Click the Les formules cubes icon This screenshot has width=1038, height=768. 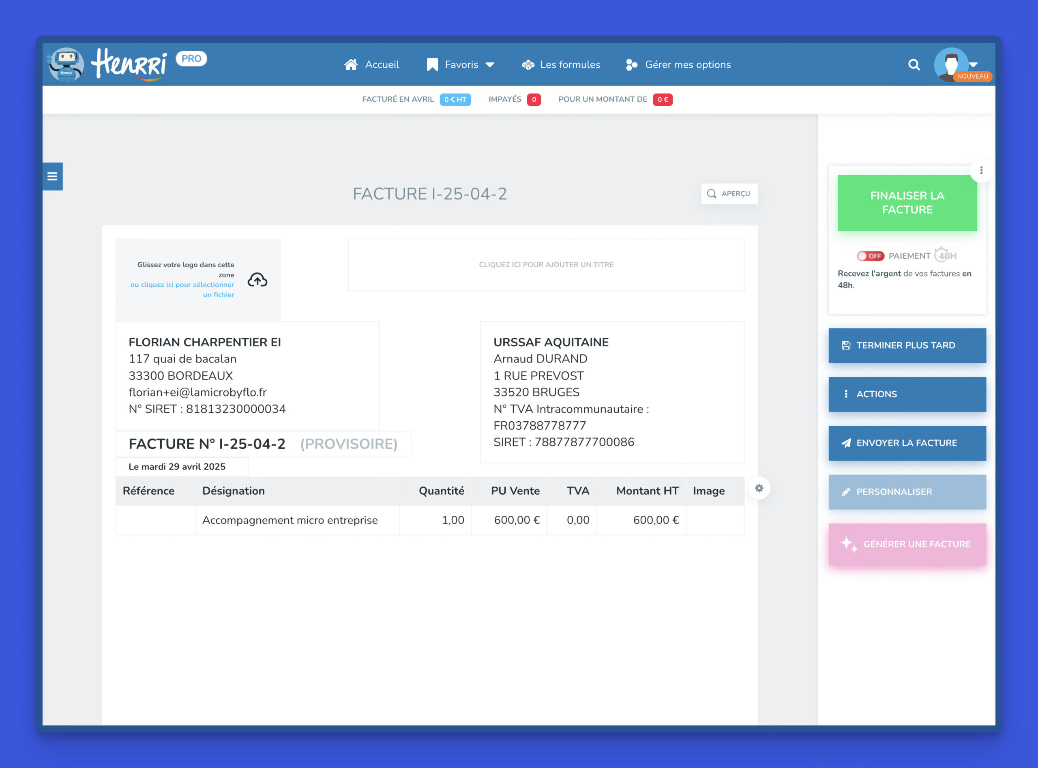coord(528,64)
